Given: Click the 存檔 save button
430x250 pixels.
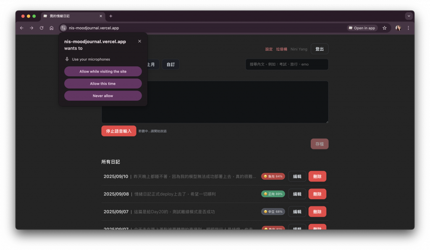Looking at the screenshot, I should click(x=320, y=144).
